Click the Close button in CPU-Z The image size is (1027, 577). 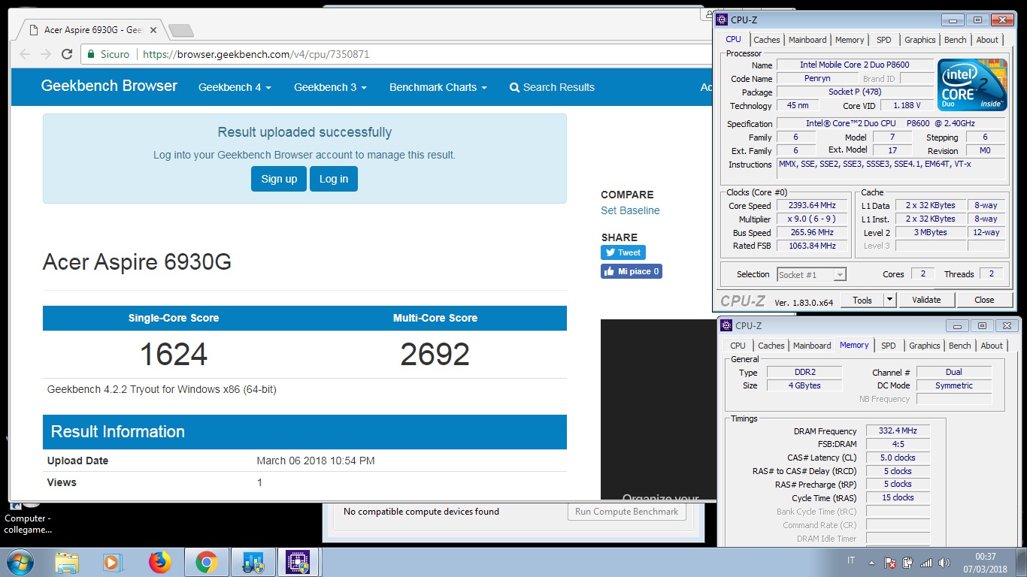[x=984, y=300]
